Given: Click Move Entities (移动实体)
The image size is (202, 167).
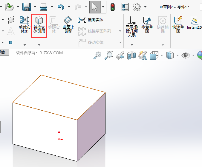Looking at the screenshot, I should pos(91,42).
